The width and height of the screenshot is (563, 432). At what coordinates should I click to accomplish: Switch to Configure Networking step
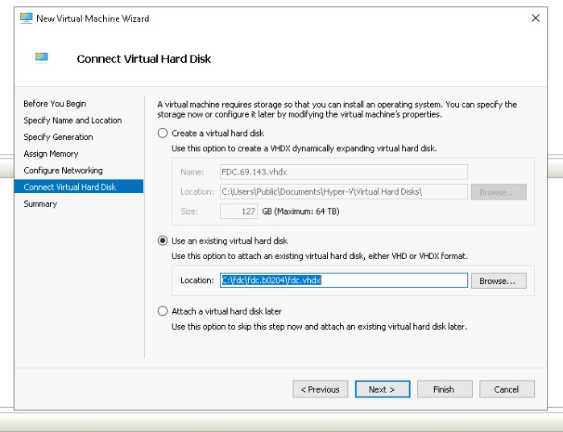(63, 171)
